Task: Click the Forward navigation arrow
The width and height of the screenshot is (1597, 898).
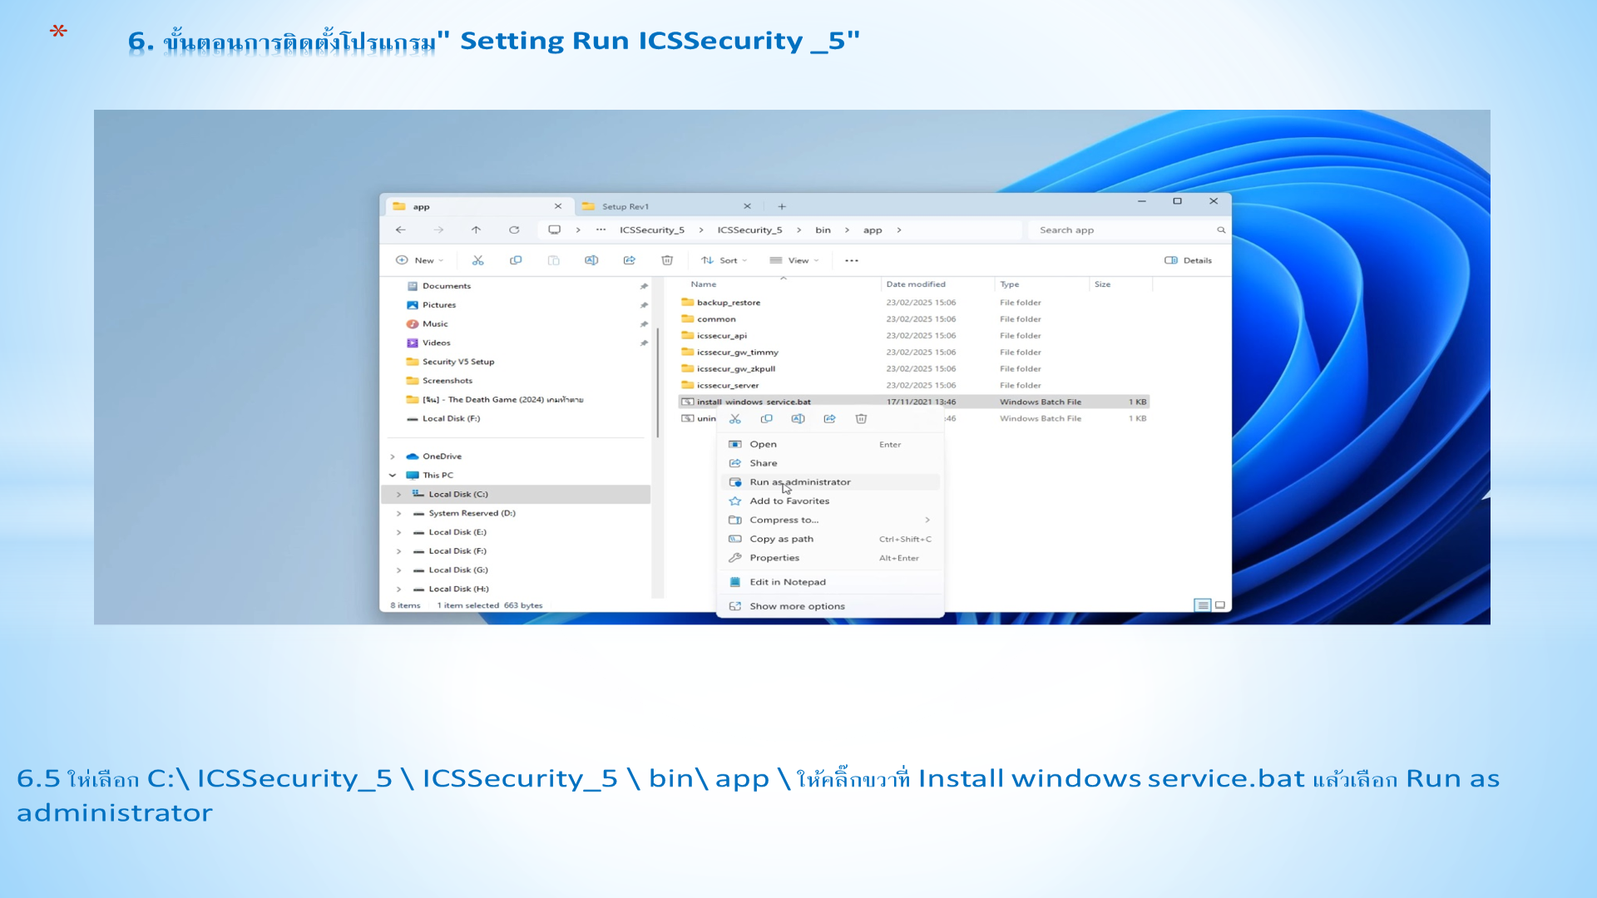Action: point(438,230)
